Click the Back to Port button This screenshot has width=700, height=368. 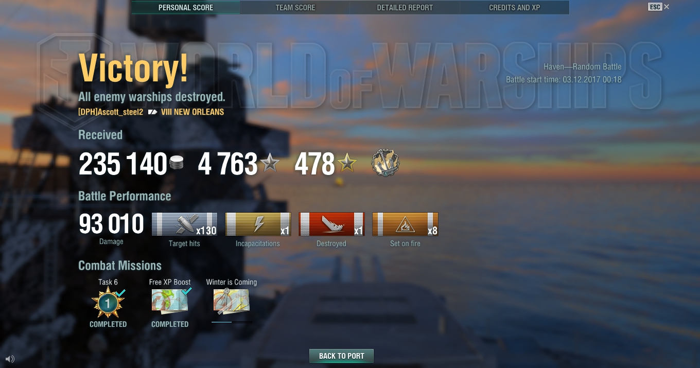tap(341, 356)
